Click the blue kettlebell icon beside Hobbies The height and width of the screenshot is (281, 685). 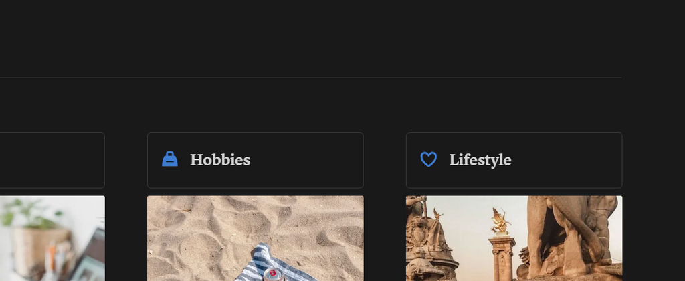pyautogui.click(x=170, y=159)
